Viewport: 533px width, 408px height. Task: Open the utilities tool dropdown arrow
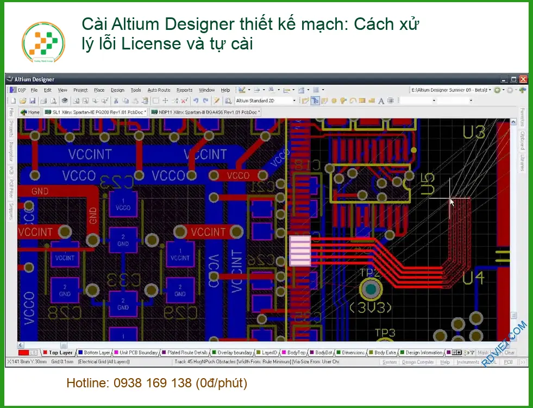click(249, 90)
